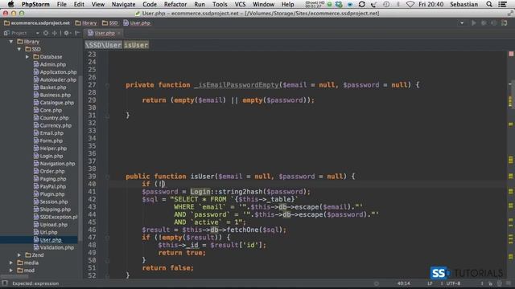This screenshot has width=515, height=289.
Task: Open the VCS menu
Action: (x=240, y=4)
